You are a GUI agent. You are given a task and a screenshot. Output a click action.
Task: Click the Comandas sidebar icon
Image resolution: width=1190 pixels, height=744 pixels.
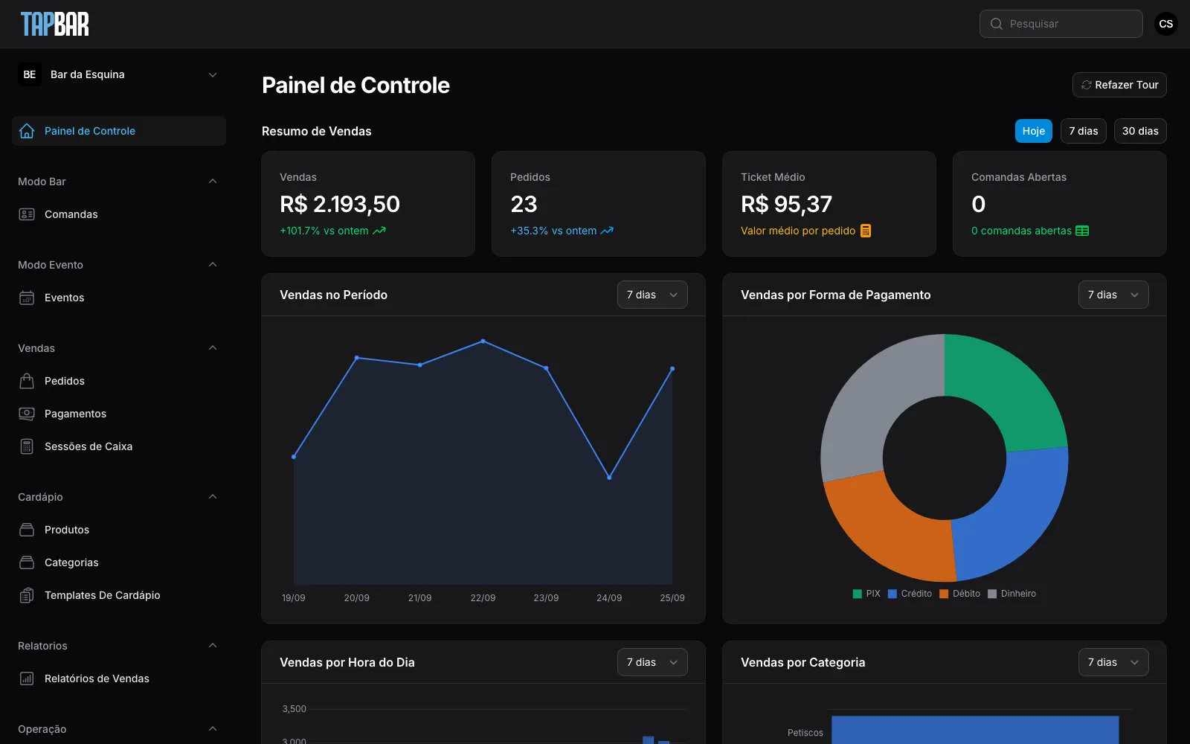coord(27,214)
